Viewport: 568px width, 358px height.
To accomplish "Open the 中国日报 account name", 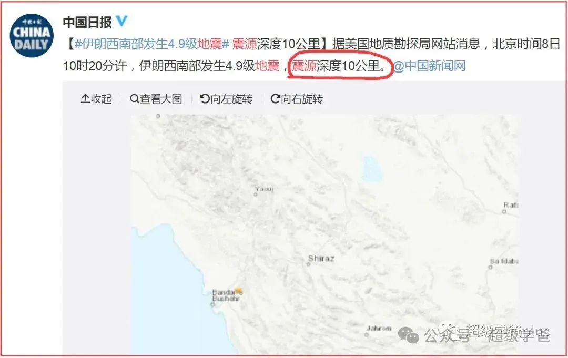I will pyautogui.click(x=87, y=22).
